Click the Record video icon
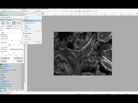The image size is (138, 103). click(14, 23)
